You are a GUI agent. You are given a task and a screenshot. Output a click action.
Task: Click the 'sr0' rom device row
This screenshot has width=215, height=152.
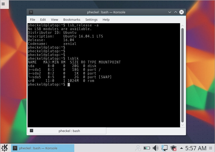[x=61, y=81]
